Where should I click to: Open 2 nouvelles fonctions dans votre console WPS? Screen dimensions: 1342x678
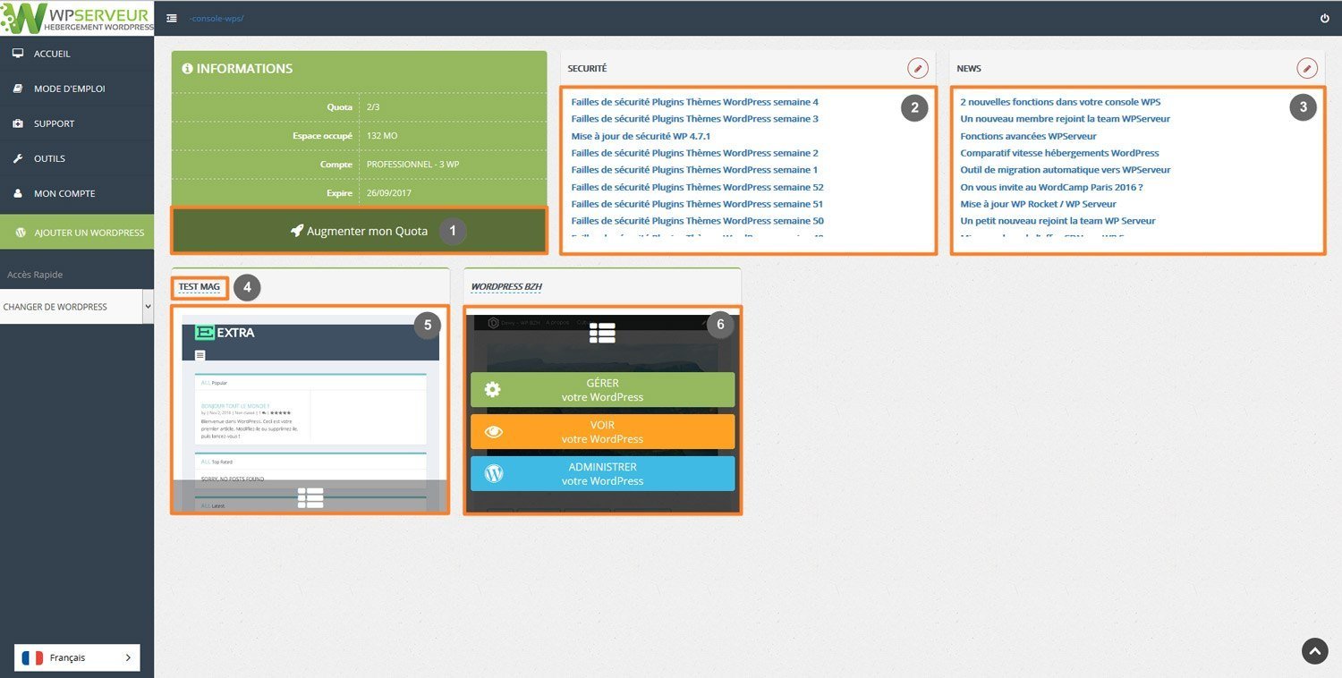pyautogui.click(x=1060, y=102)
